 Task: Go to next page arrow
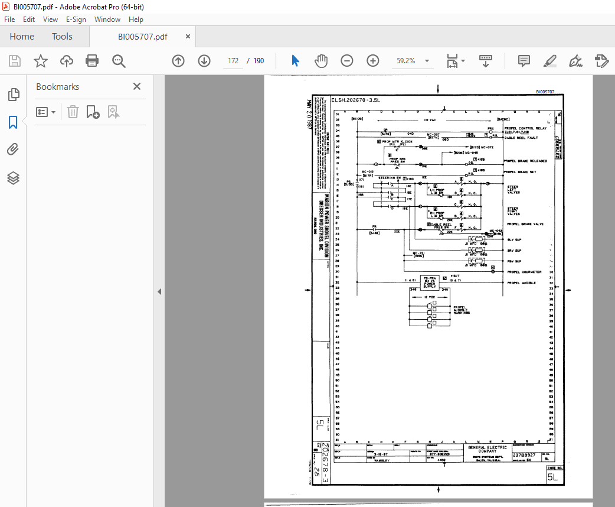tap(204, 61)
